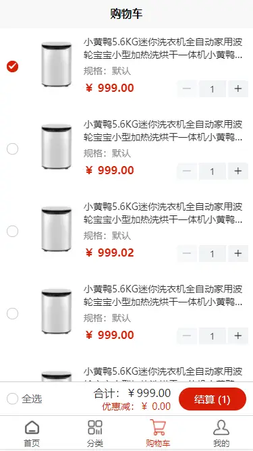The image size is (253, 451).
Task: Click the 结算 (1) checkout button
Action: point(213,399)
